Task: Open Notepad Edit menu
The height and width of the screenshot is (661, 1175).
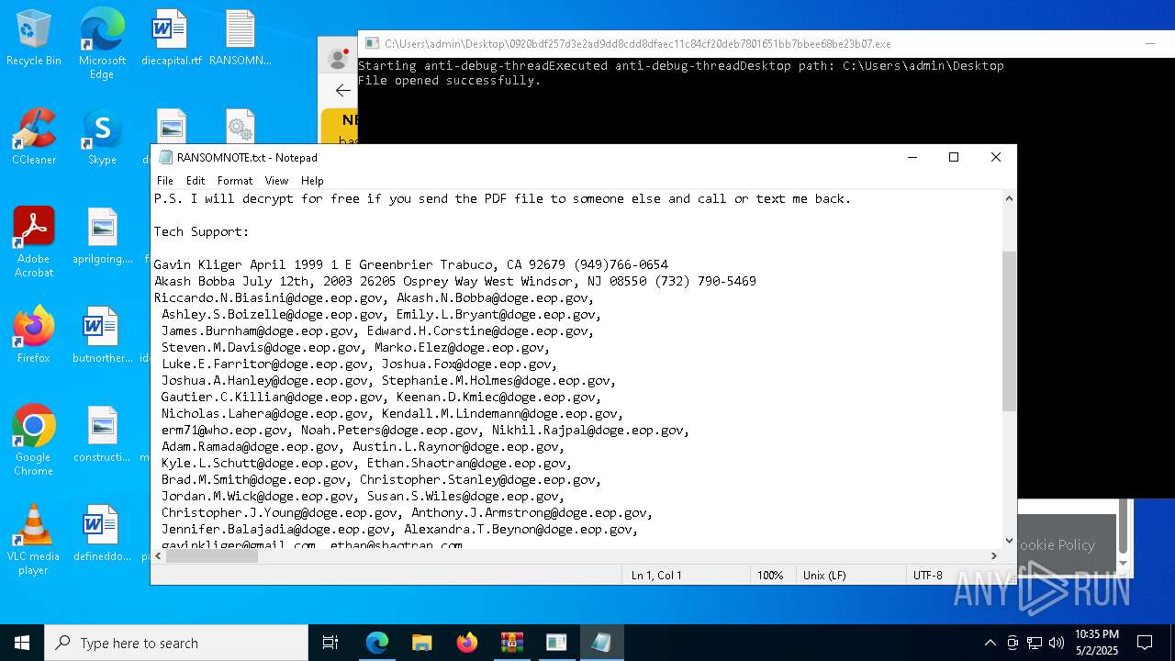Action: (196, 181)
